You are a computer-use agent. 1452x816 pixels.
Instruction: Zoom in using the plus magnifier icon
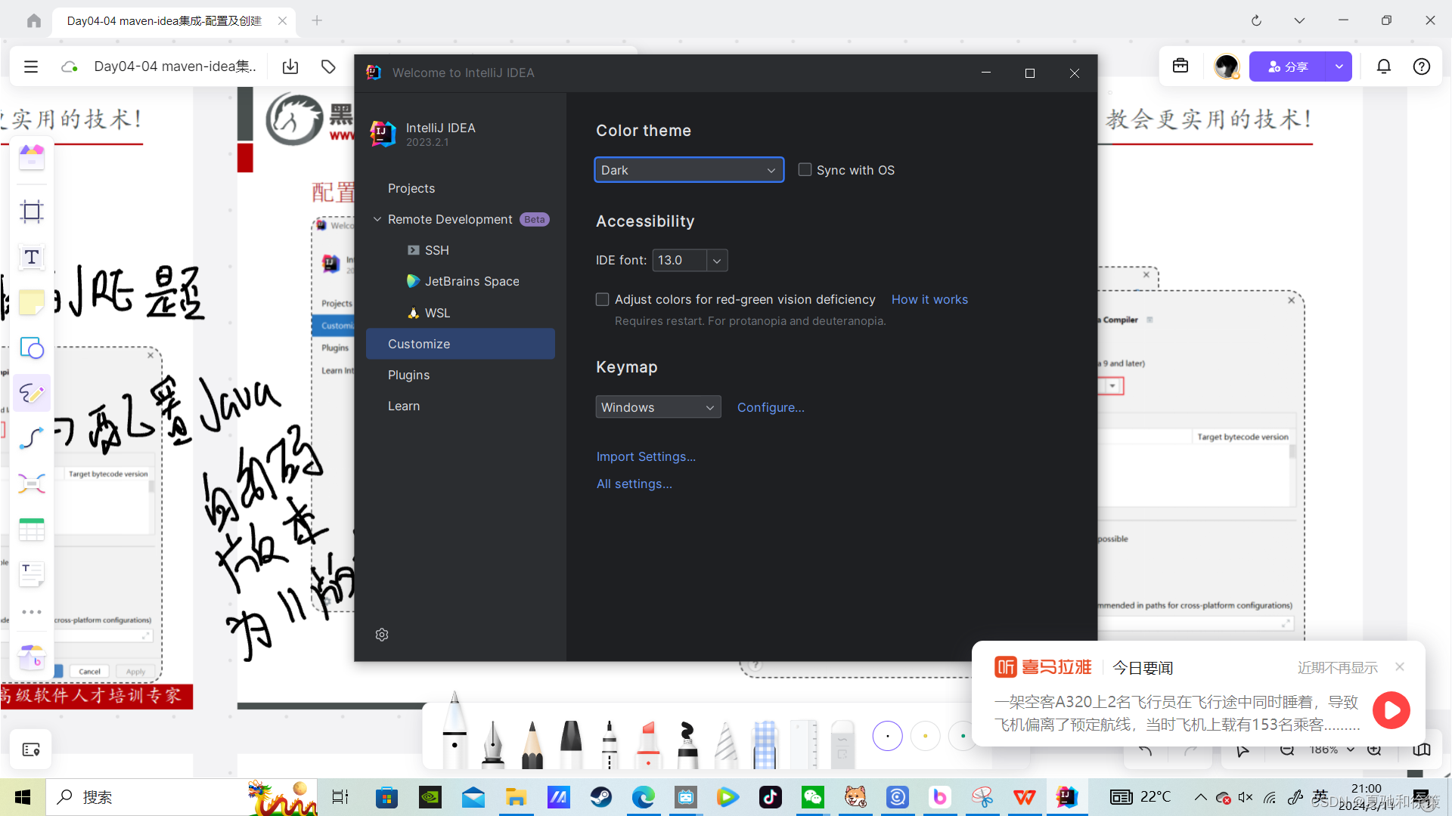(x=1375, y=750)
